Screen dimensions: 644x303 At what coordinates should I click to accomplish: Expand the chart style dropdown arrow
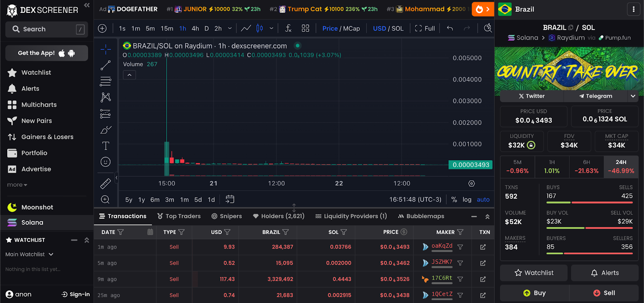tap(271, 28)
